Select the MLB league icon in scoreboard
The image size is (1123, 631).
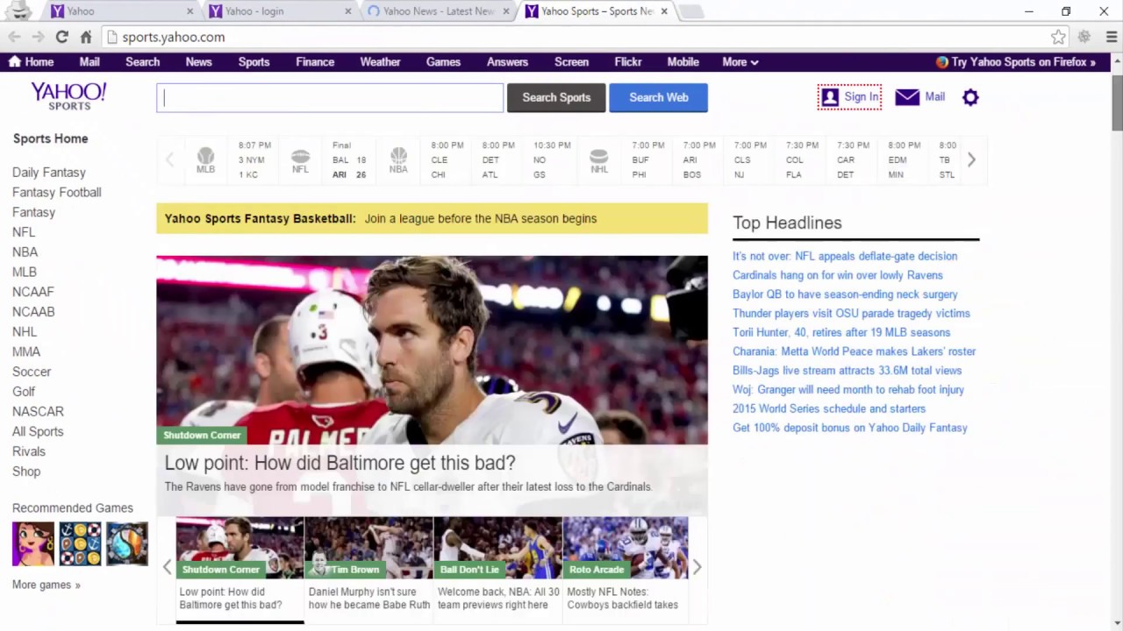(205, 160)
